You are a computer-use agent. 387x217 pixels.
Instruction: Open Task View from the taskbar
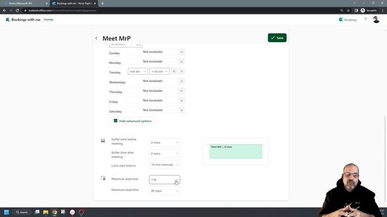[x=37, y=212]
